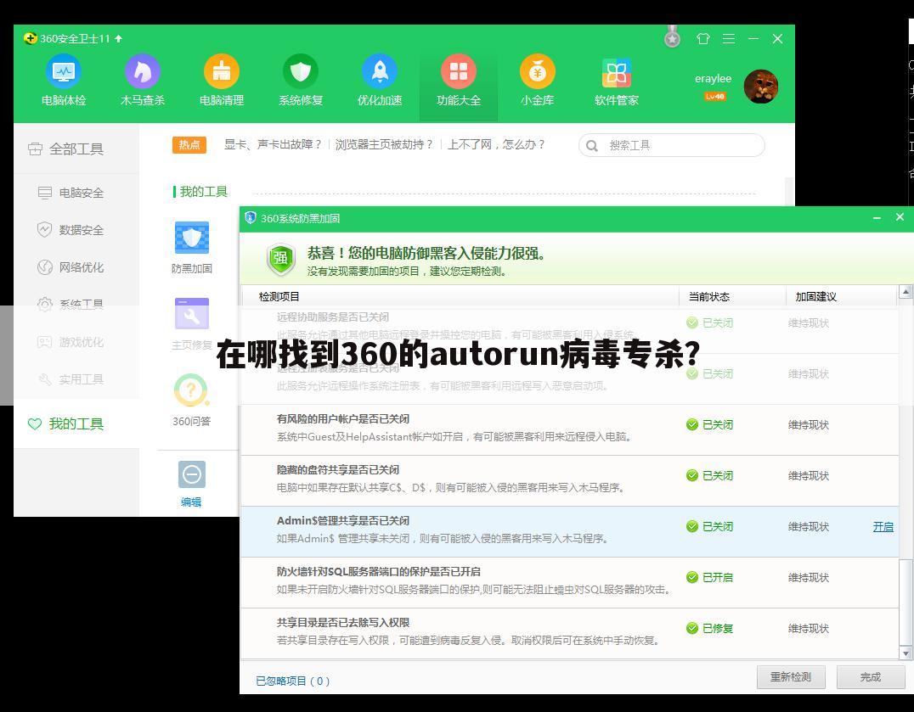
Task: Click 当前状态 column header
Action: click(x=708, y=297)
